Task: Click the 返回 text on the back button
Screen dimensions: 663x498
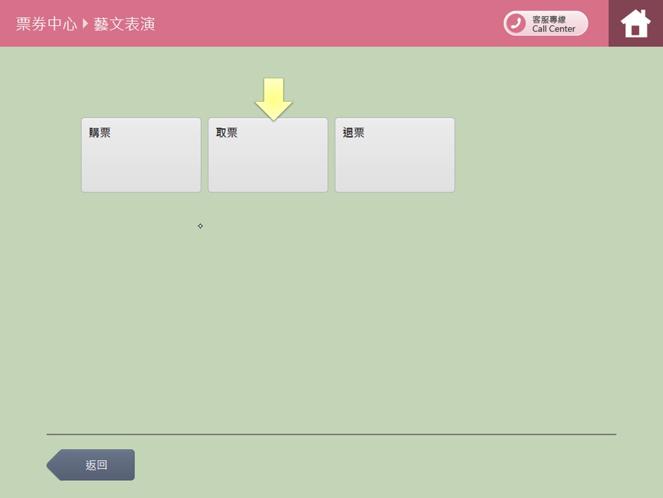Action: [x=96, y=465]
